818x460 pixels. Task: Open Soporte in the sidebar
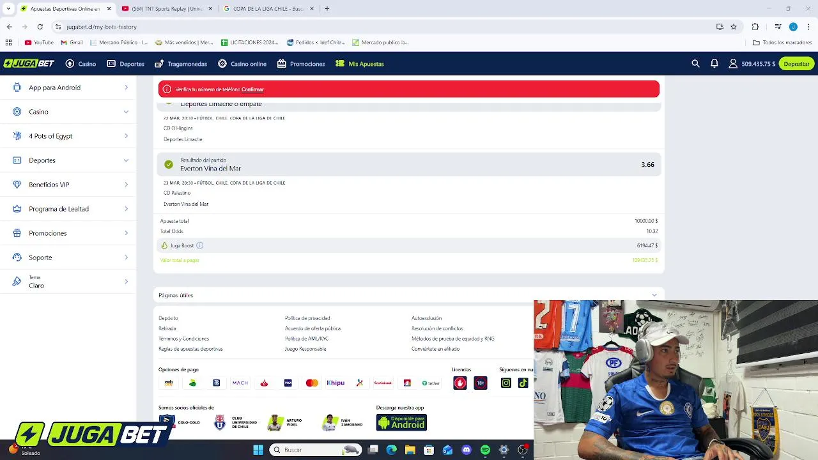point(69,257)
